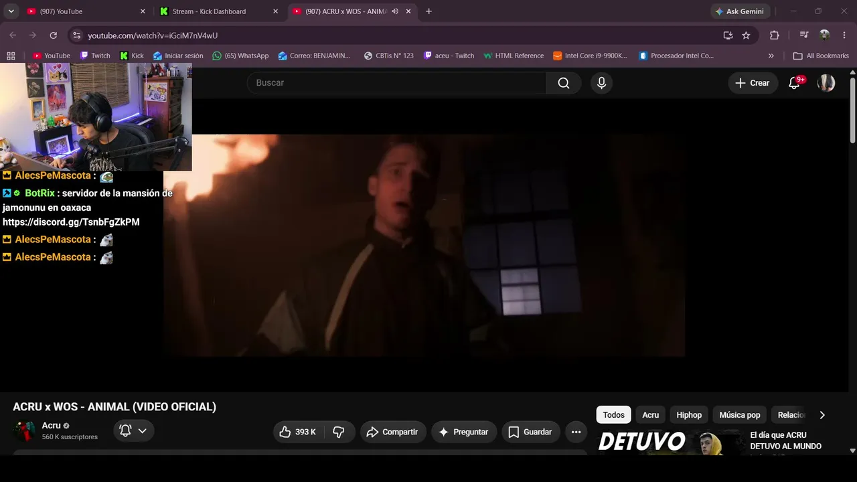Expand the subscription notification bell dropdown
The height and width of the screenshot is (482, 857).
click(x=133, y=431)
